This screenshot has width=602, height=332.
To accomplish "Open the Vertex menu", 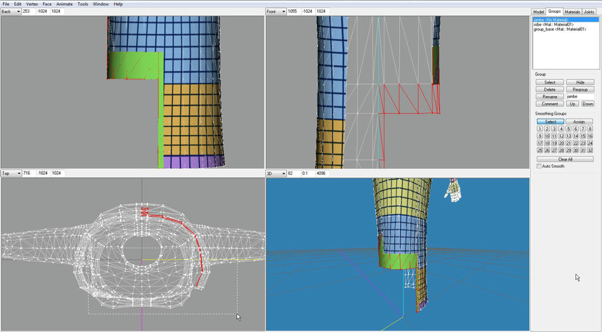I will pos(32,4).
